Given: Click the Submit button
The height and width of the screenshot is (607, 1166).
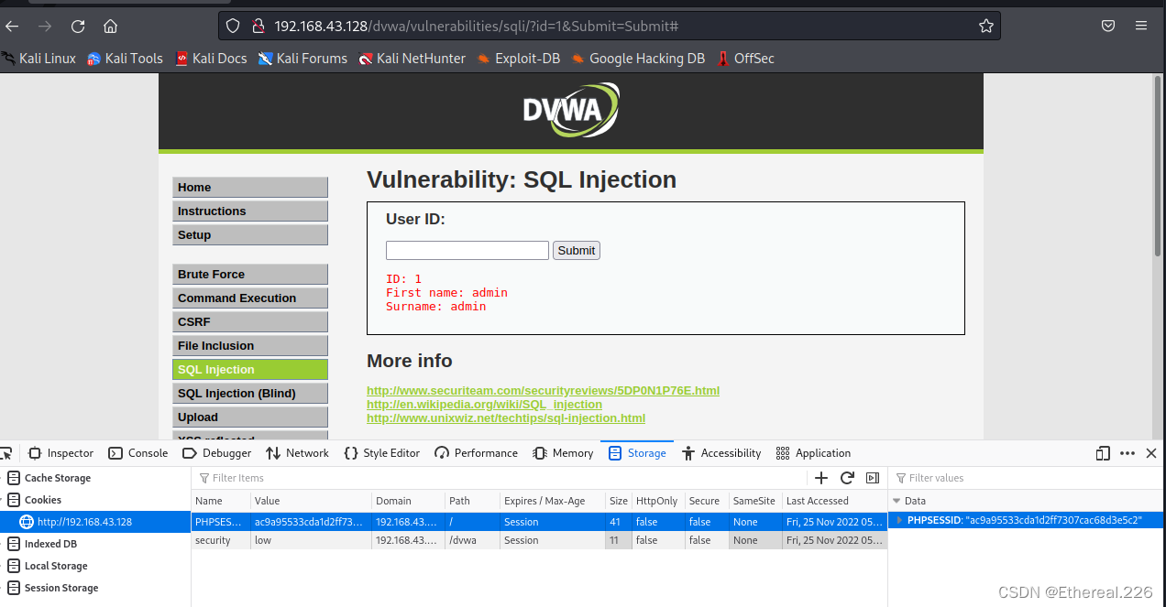Looking at the screenshot, I should pyautogui.click(x=577, y=250).
